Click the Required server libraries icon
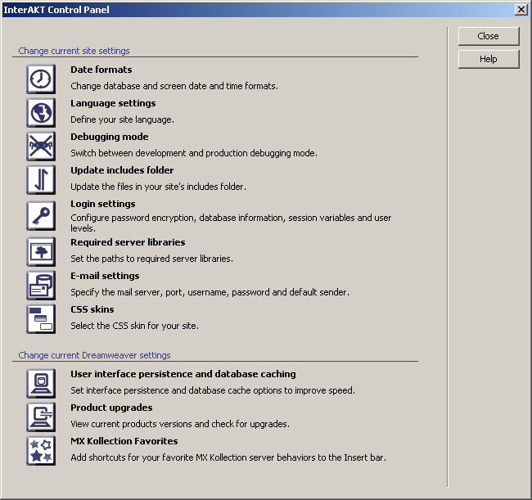Image resolution: width=532 pixels, height=500 pixels. [x=40, y=251]
